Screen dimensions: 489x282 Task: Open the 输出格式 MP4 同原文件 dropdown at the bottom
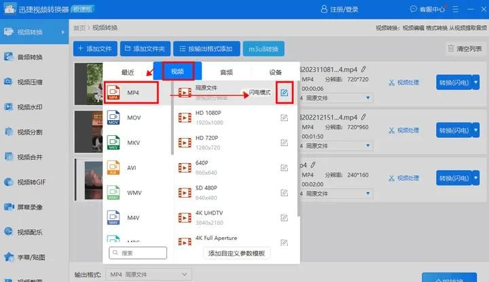(149, 275)
